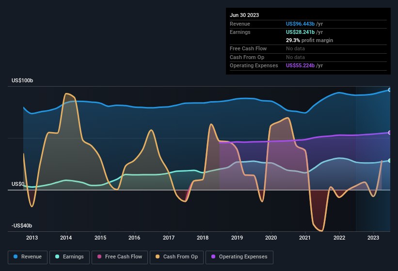Toggle the Cash From Op legend button
398x271 pixels.
176,257
